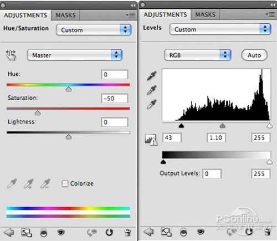Click the Levels gamma input field 1.10

coord(216,137)
